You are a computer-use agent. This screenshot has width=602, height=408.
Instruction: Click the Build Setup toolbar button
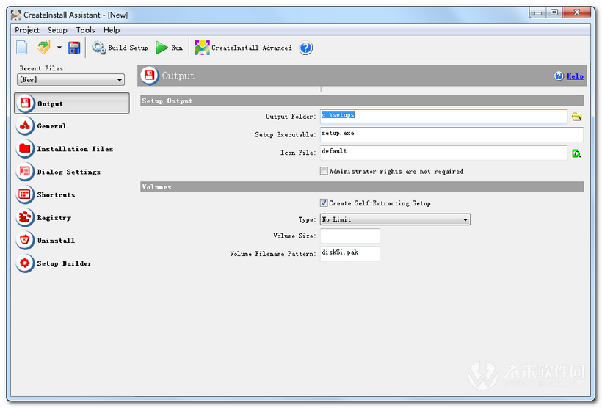tap(120, 48)
